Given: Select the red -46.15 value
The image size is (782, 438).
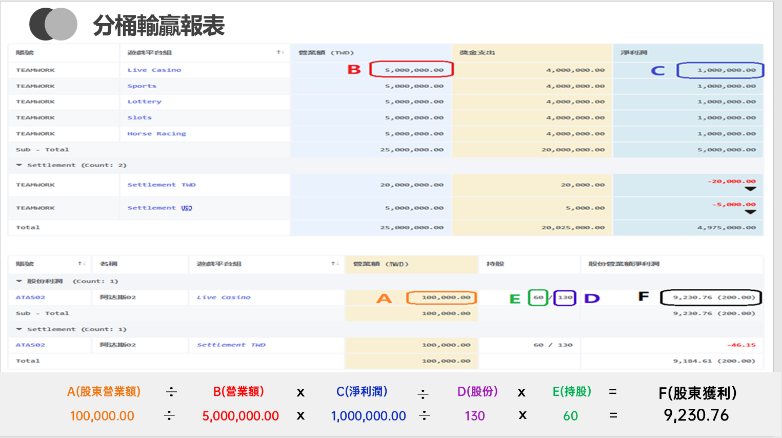Looking at the screenshot, I should point(741,345).
